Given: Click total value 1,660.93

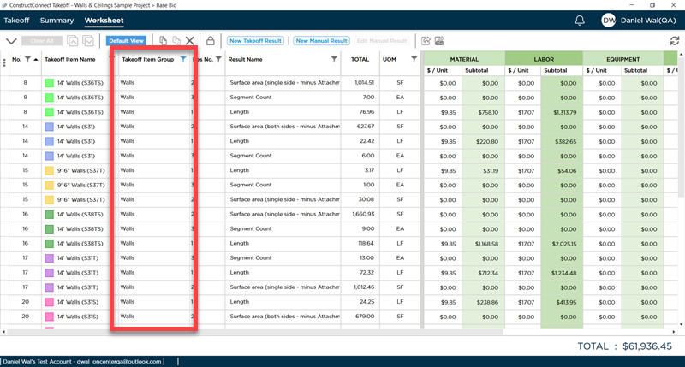Looking at the screenshot, I should click(363, 214).
